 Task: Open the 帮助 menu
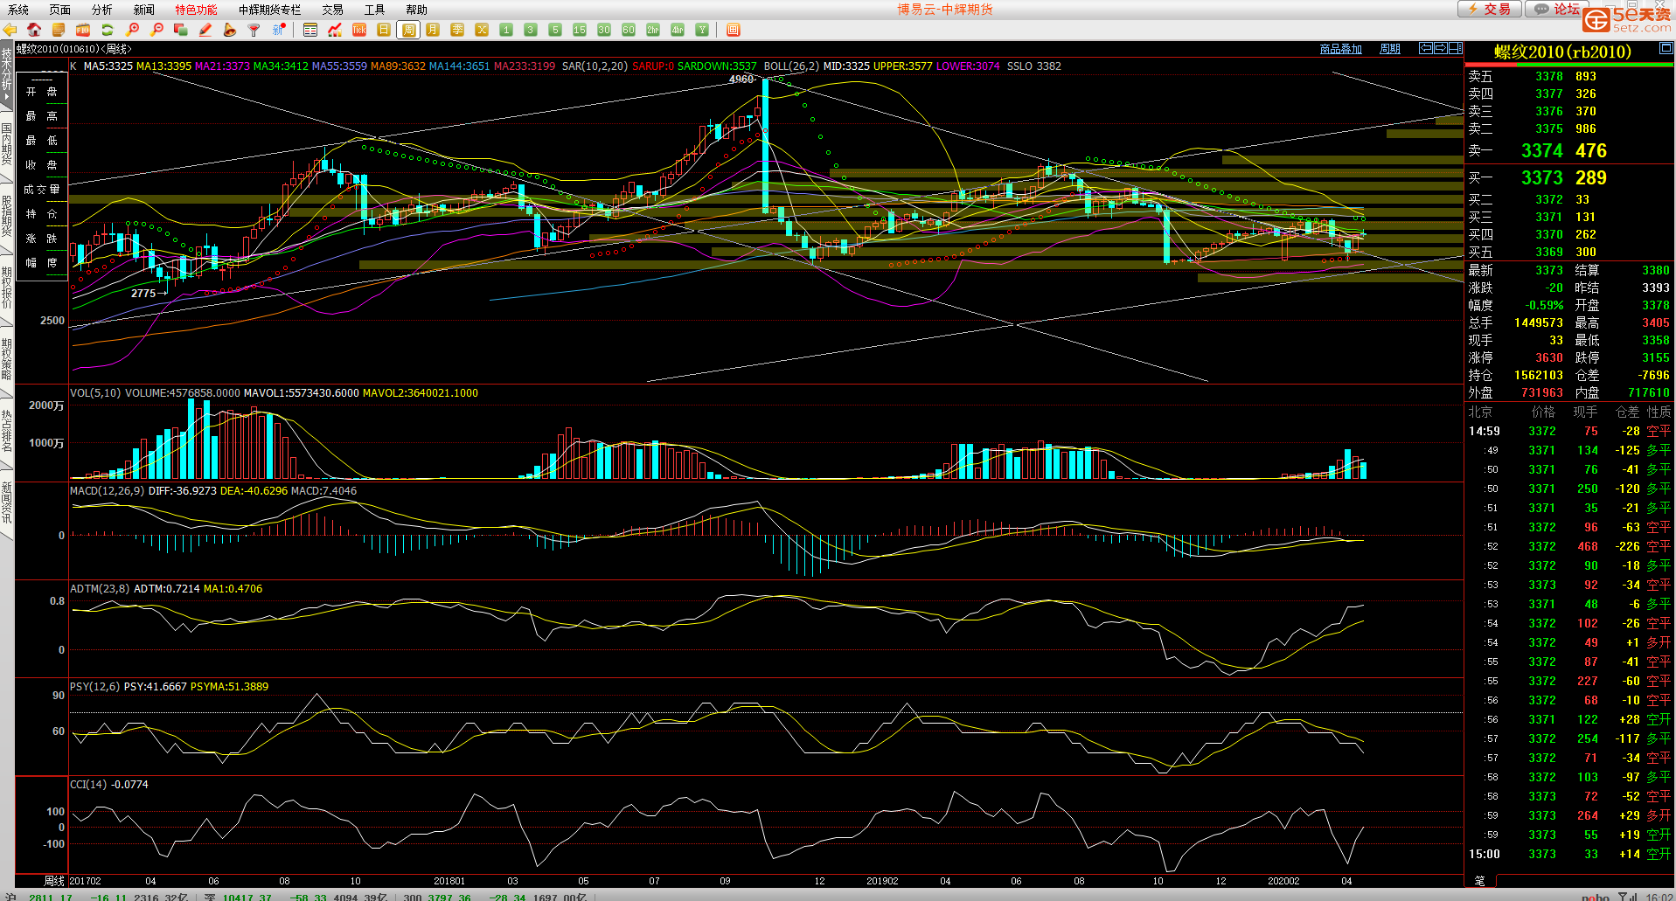pos(417,10)
